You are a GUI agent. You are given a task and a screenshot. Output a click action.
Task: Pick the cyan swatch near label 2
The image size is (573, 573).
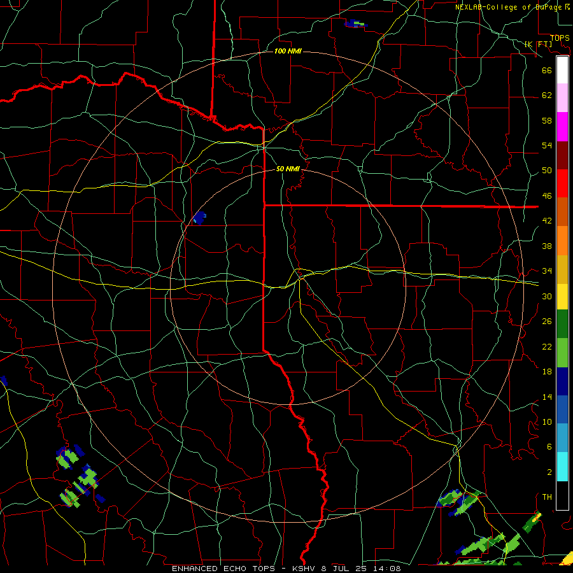[562, 467]
